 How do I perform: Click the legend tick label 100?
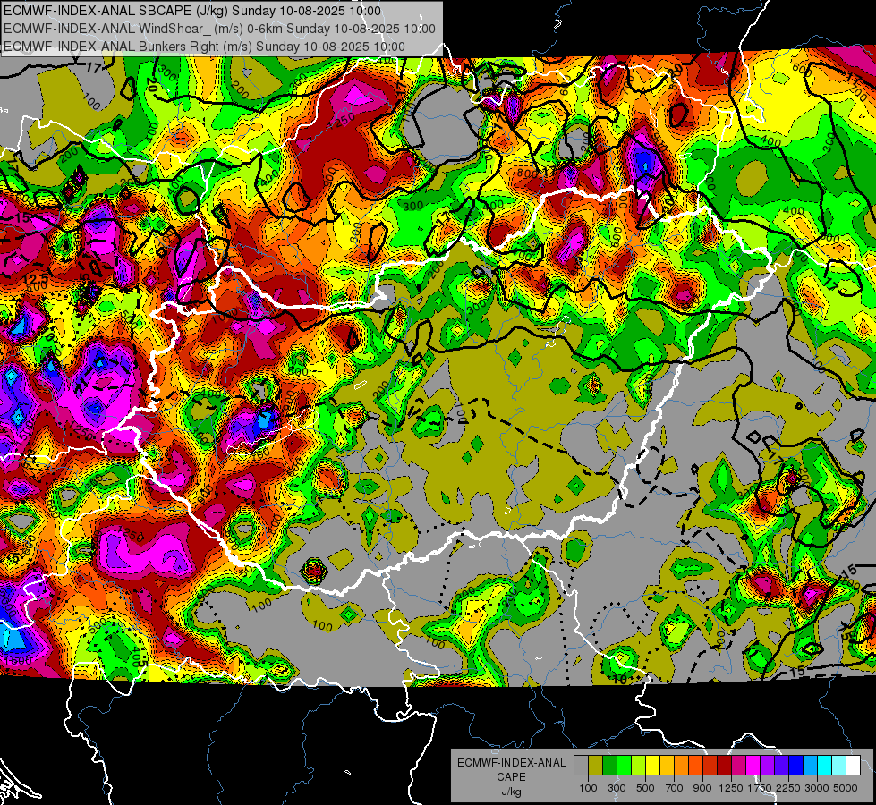point(588,788)
